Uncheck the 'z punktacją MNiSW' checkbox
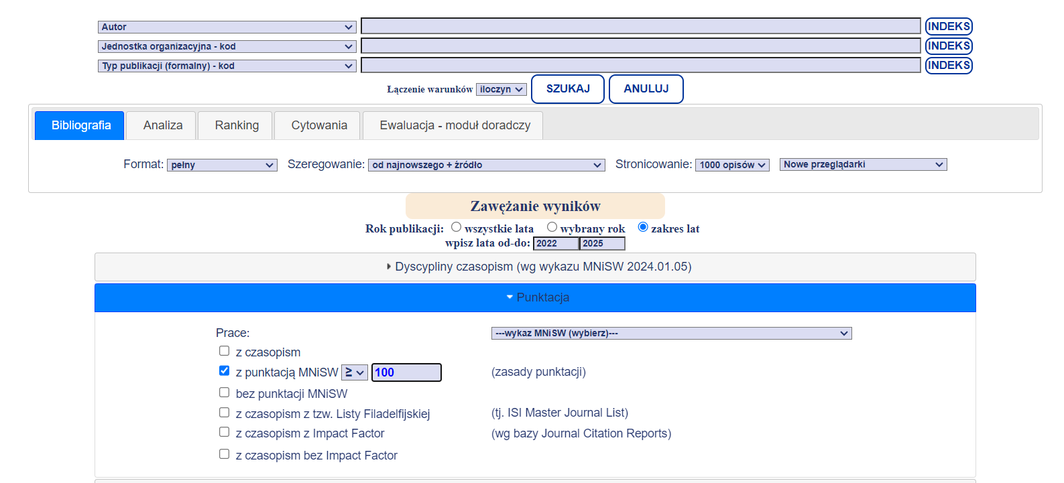This screenshot has width=1064, height=483. click(x=224, y=371)
